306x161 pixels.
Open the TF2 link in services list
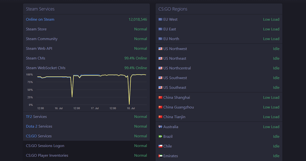pos(29,117)
